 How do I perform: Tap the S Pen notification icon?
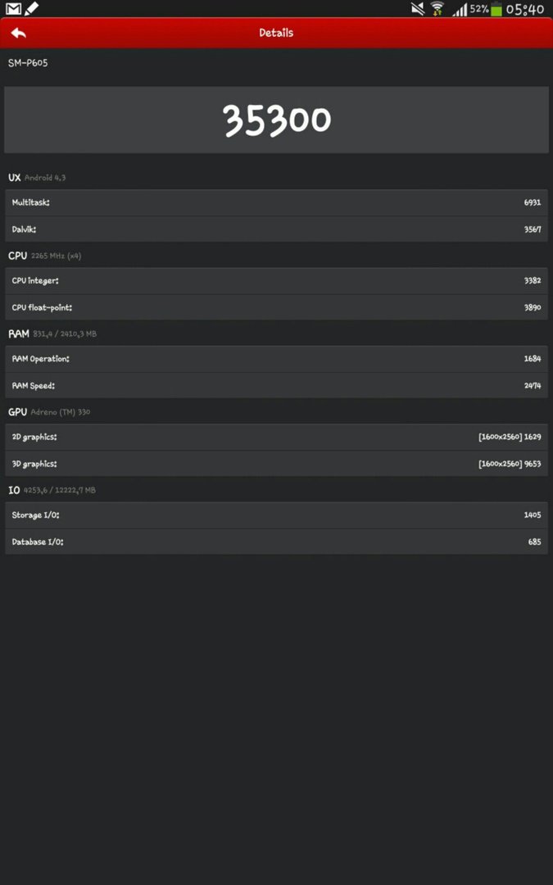pyautogui.click(x=32, y=8)
